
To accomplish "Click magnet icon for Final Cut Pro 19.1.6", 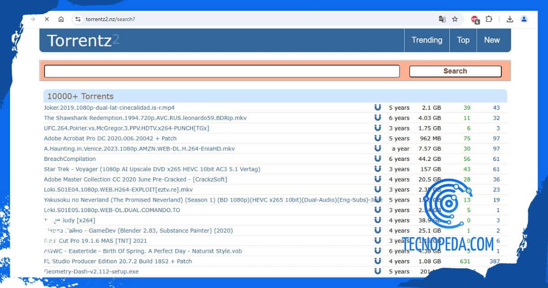I will click(x=378, y=240).
